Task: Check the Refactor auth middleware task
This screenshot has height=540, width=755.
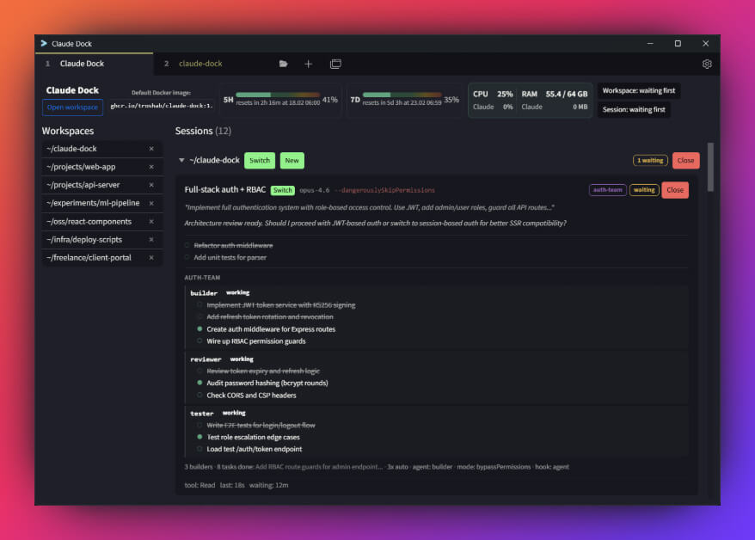Action: 187,245
